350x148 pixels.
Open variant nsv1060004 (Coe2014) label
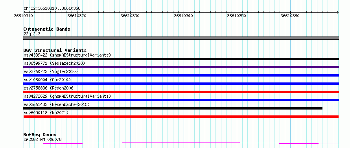click(47, 80)
